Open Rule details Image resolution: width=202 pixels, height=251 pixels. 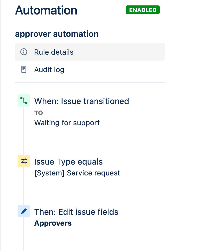point(90,52)
